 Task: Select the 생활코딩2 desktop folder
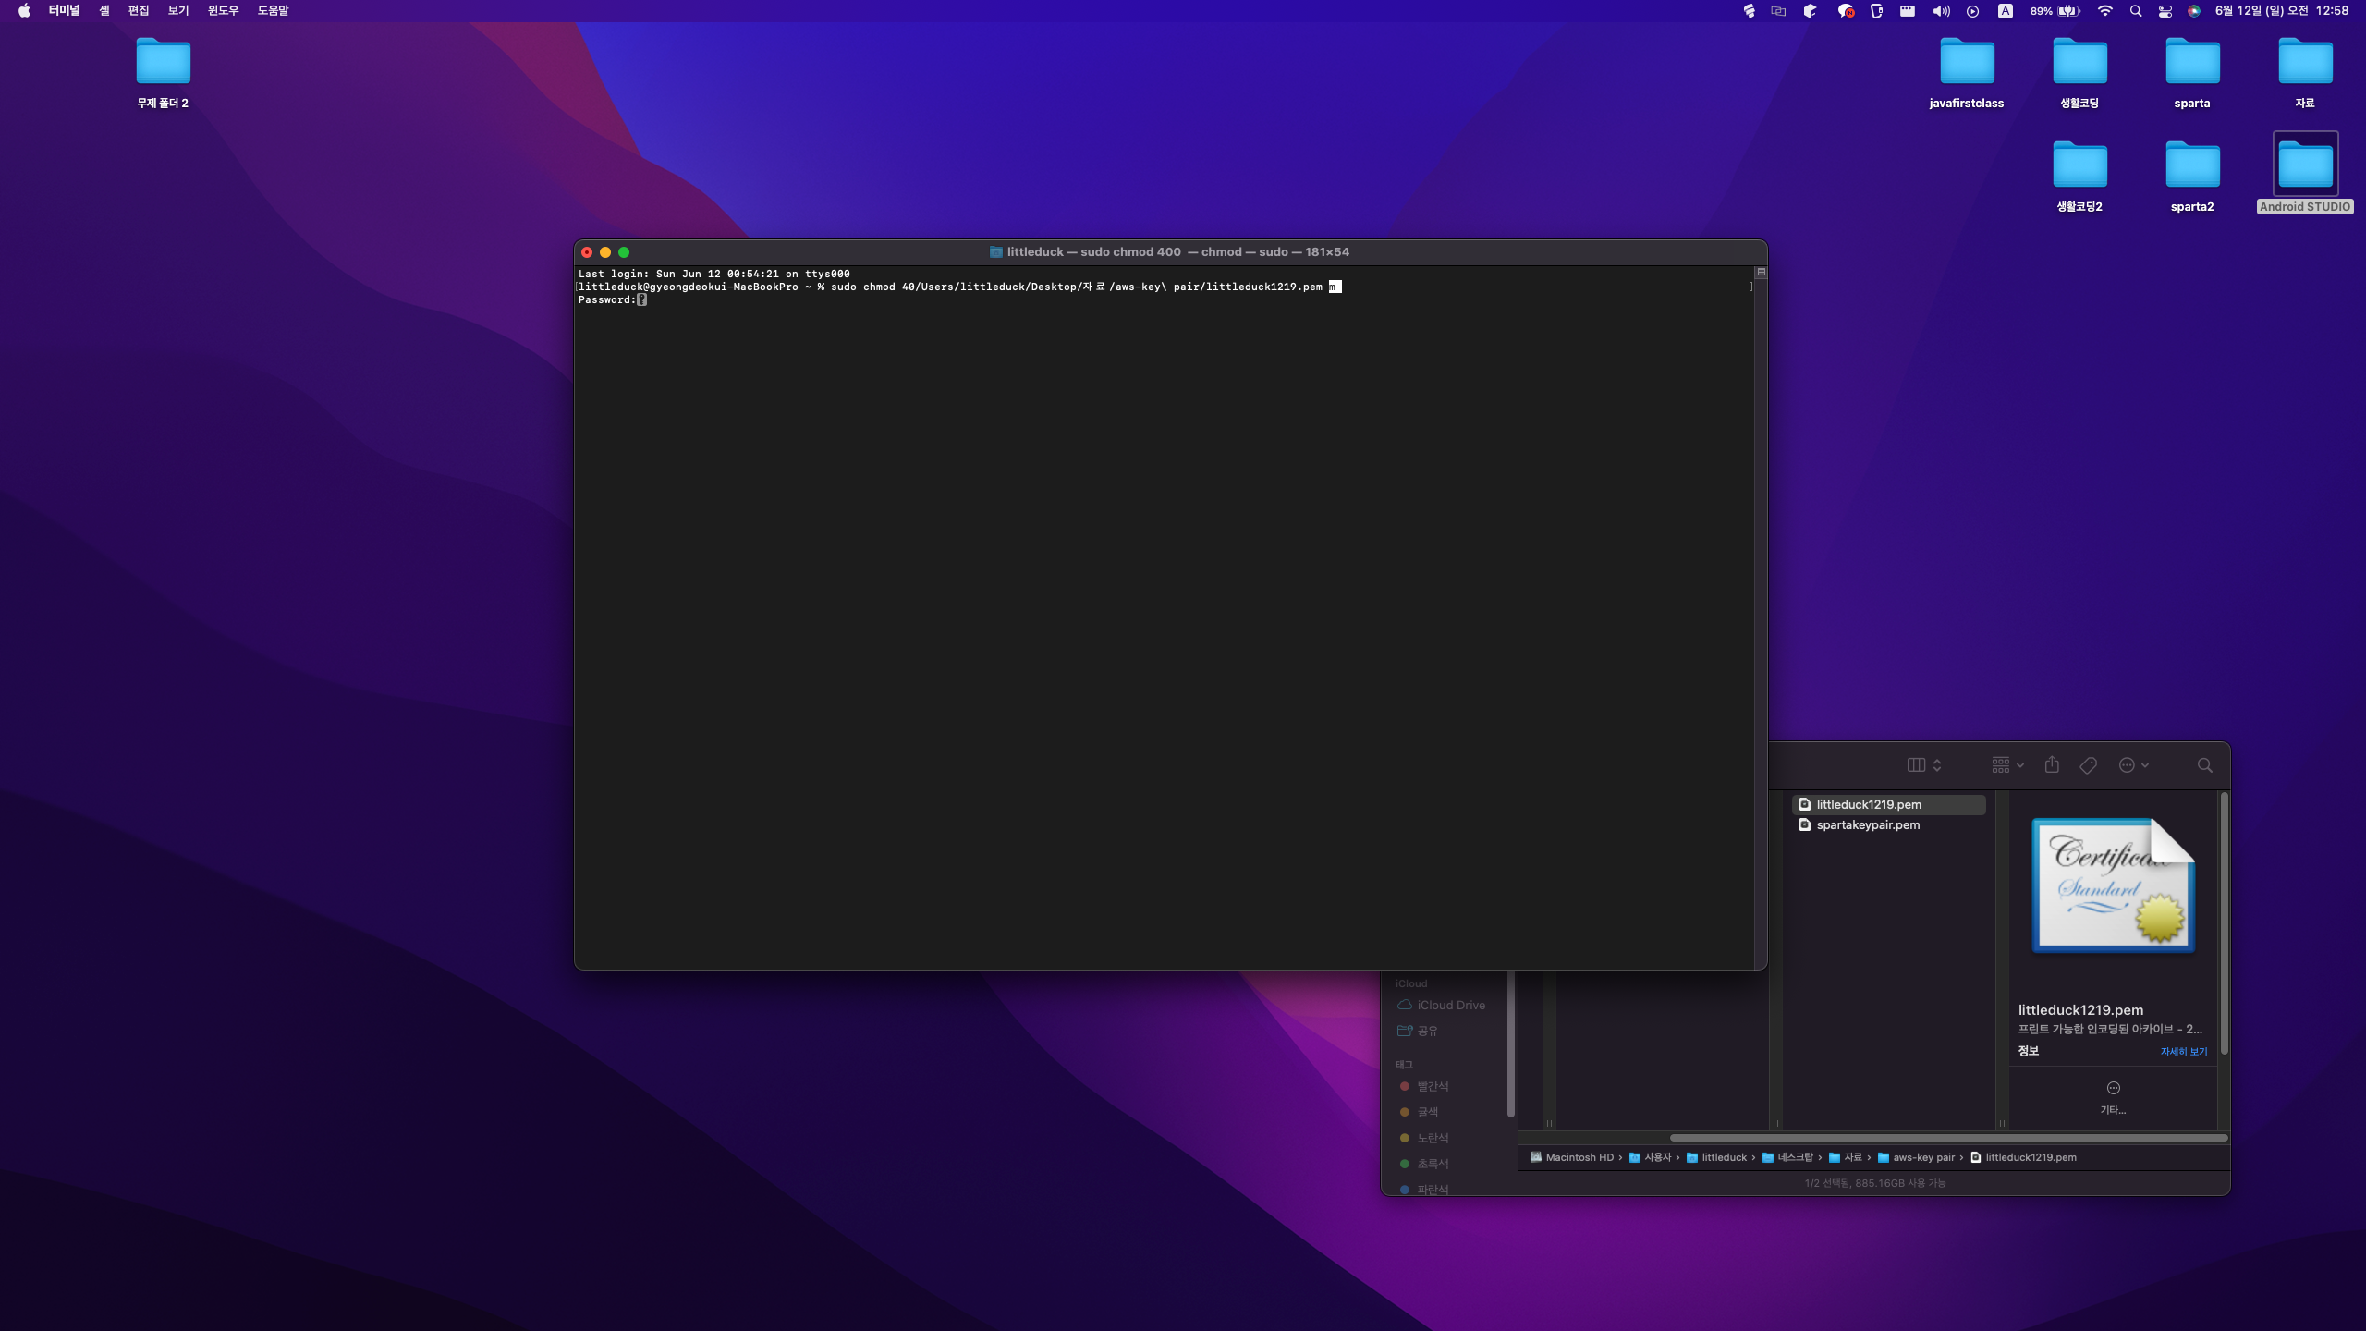tap(2079, 177)
